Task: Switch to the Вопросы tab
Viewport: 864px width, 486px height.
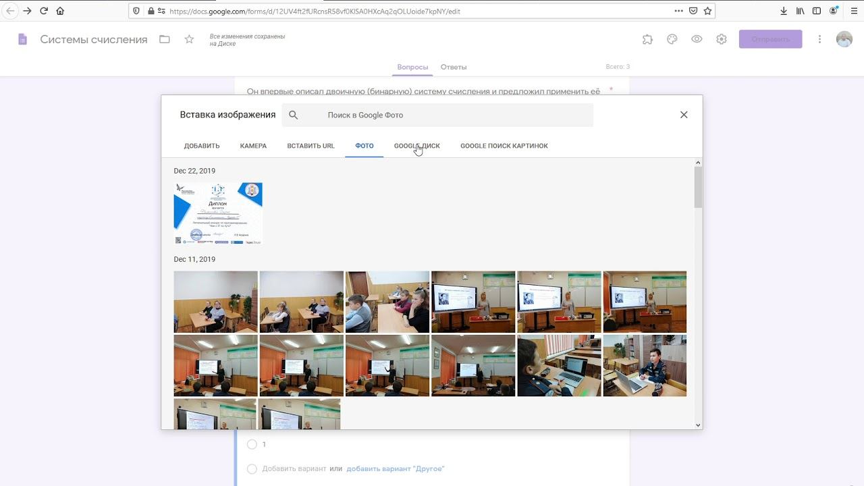Action: [412, 67]
